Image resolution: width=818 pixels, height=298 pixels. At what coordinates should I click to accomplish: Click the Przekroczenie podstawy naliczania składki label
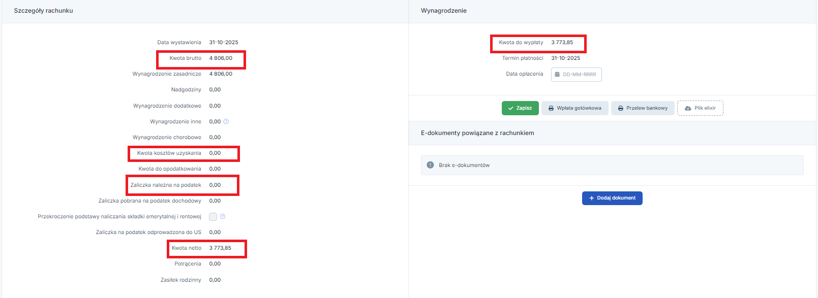pos(119,217)
